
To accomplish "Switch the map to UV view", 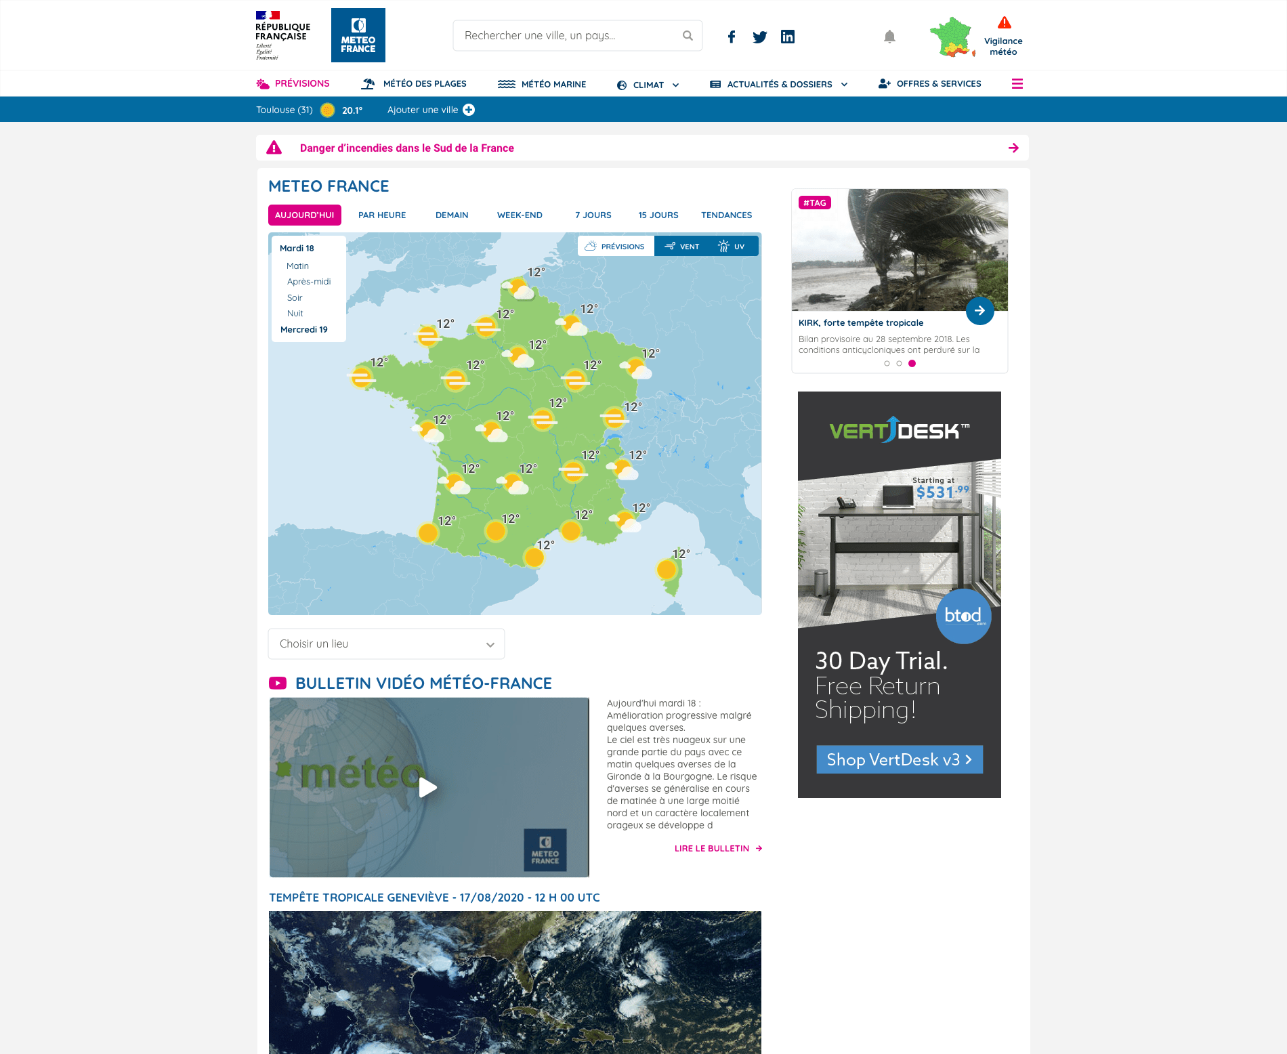I will click(732, 246).
